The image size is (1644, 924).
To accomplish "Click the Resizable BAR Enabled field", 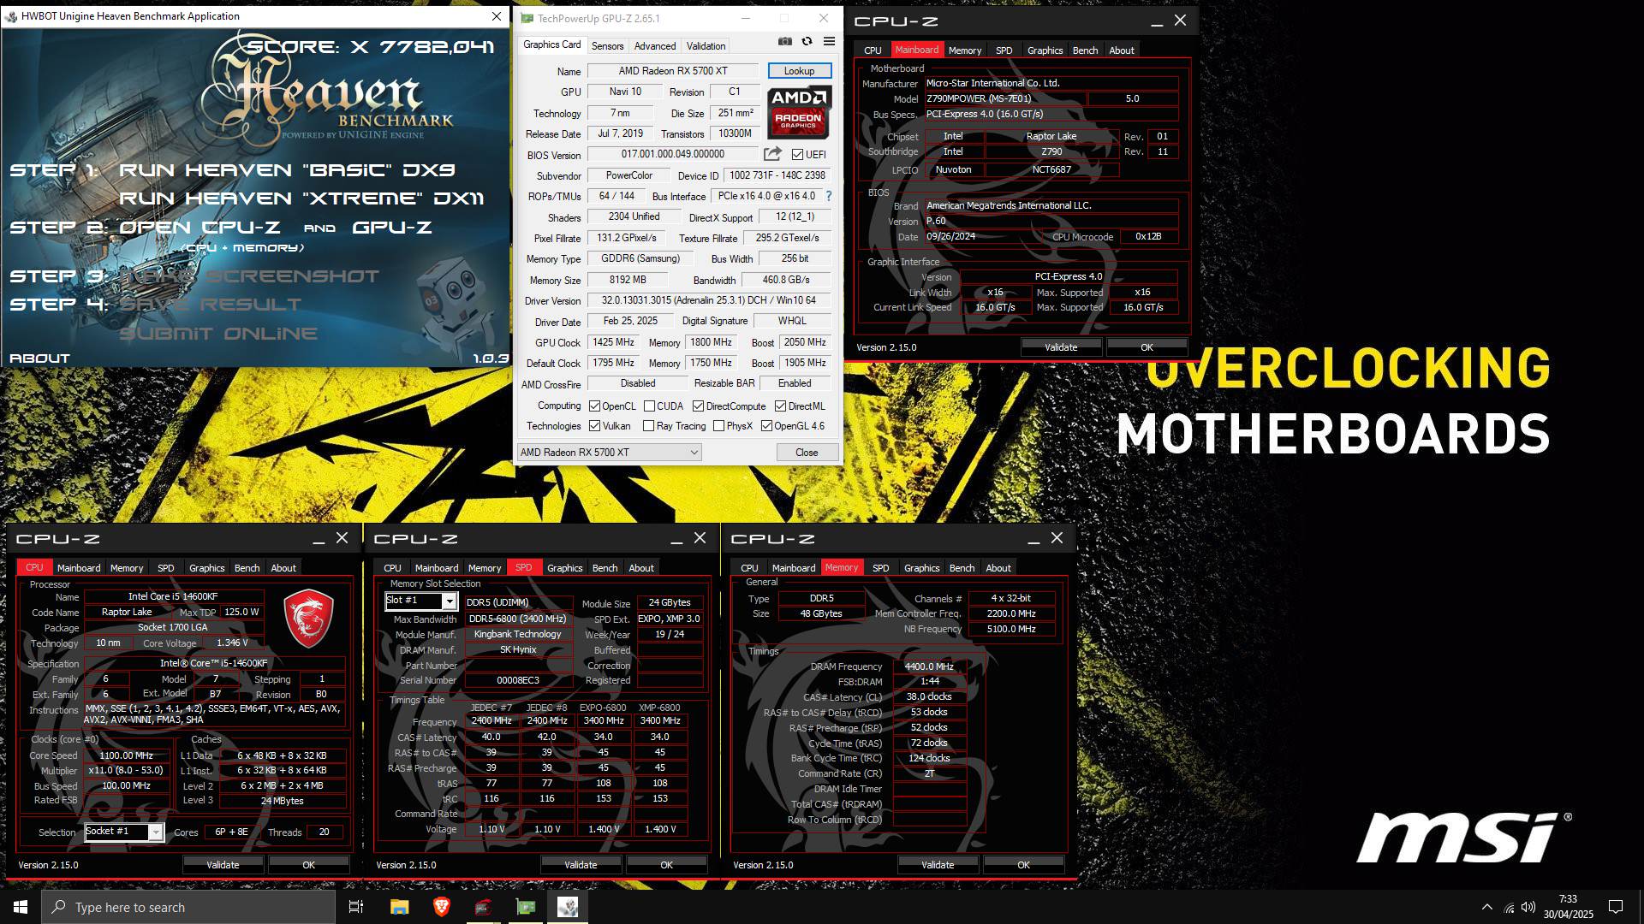I will pyautogui.click(x=794, y=383).
